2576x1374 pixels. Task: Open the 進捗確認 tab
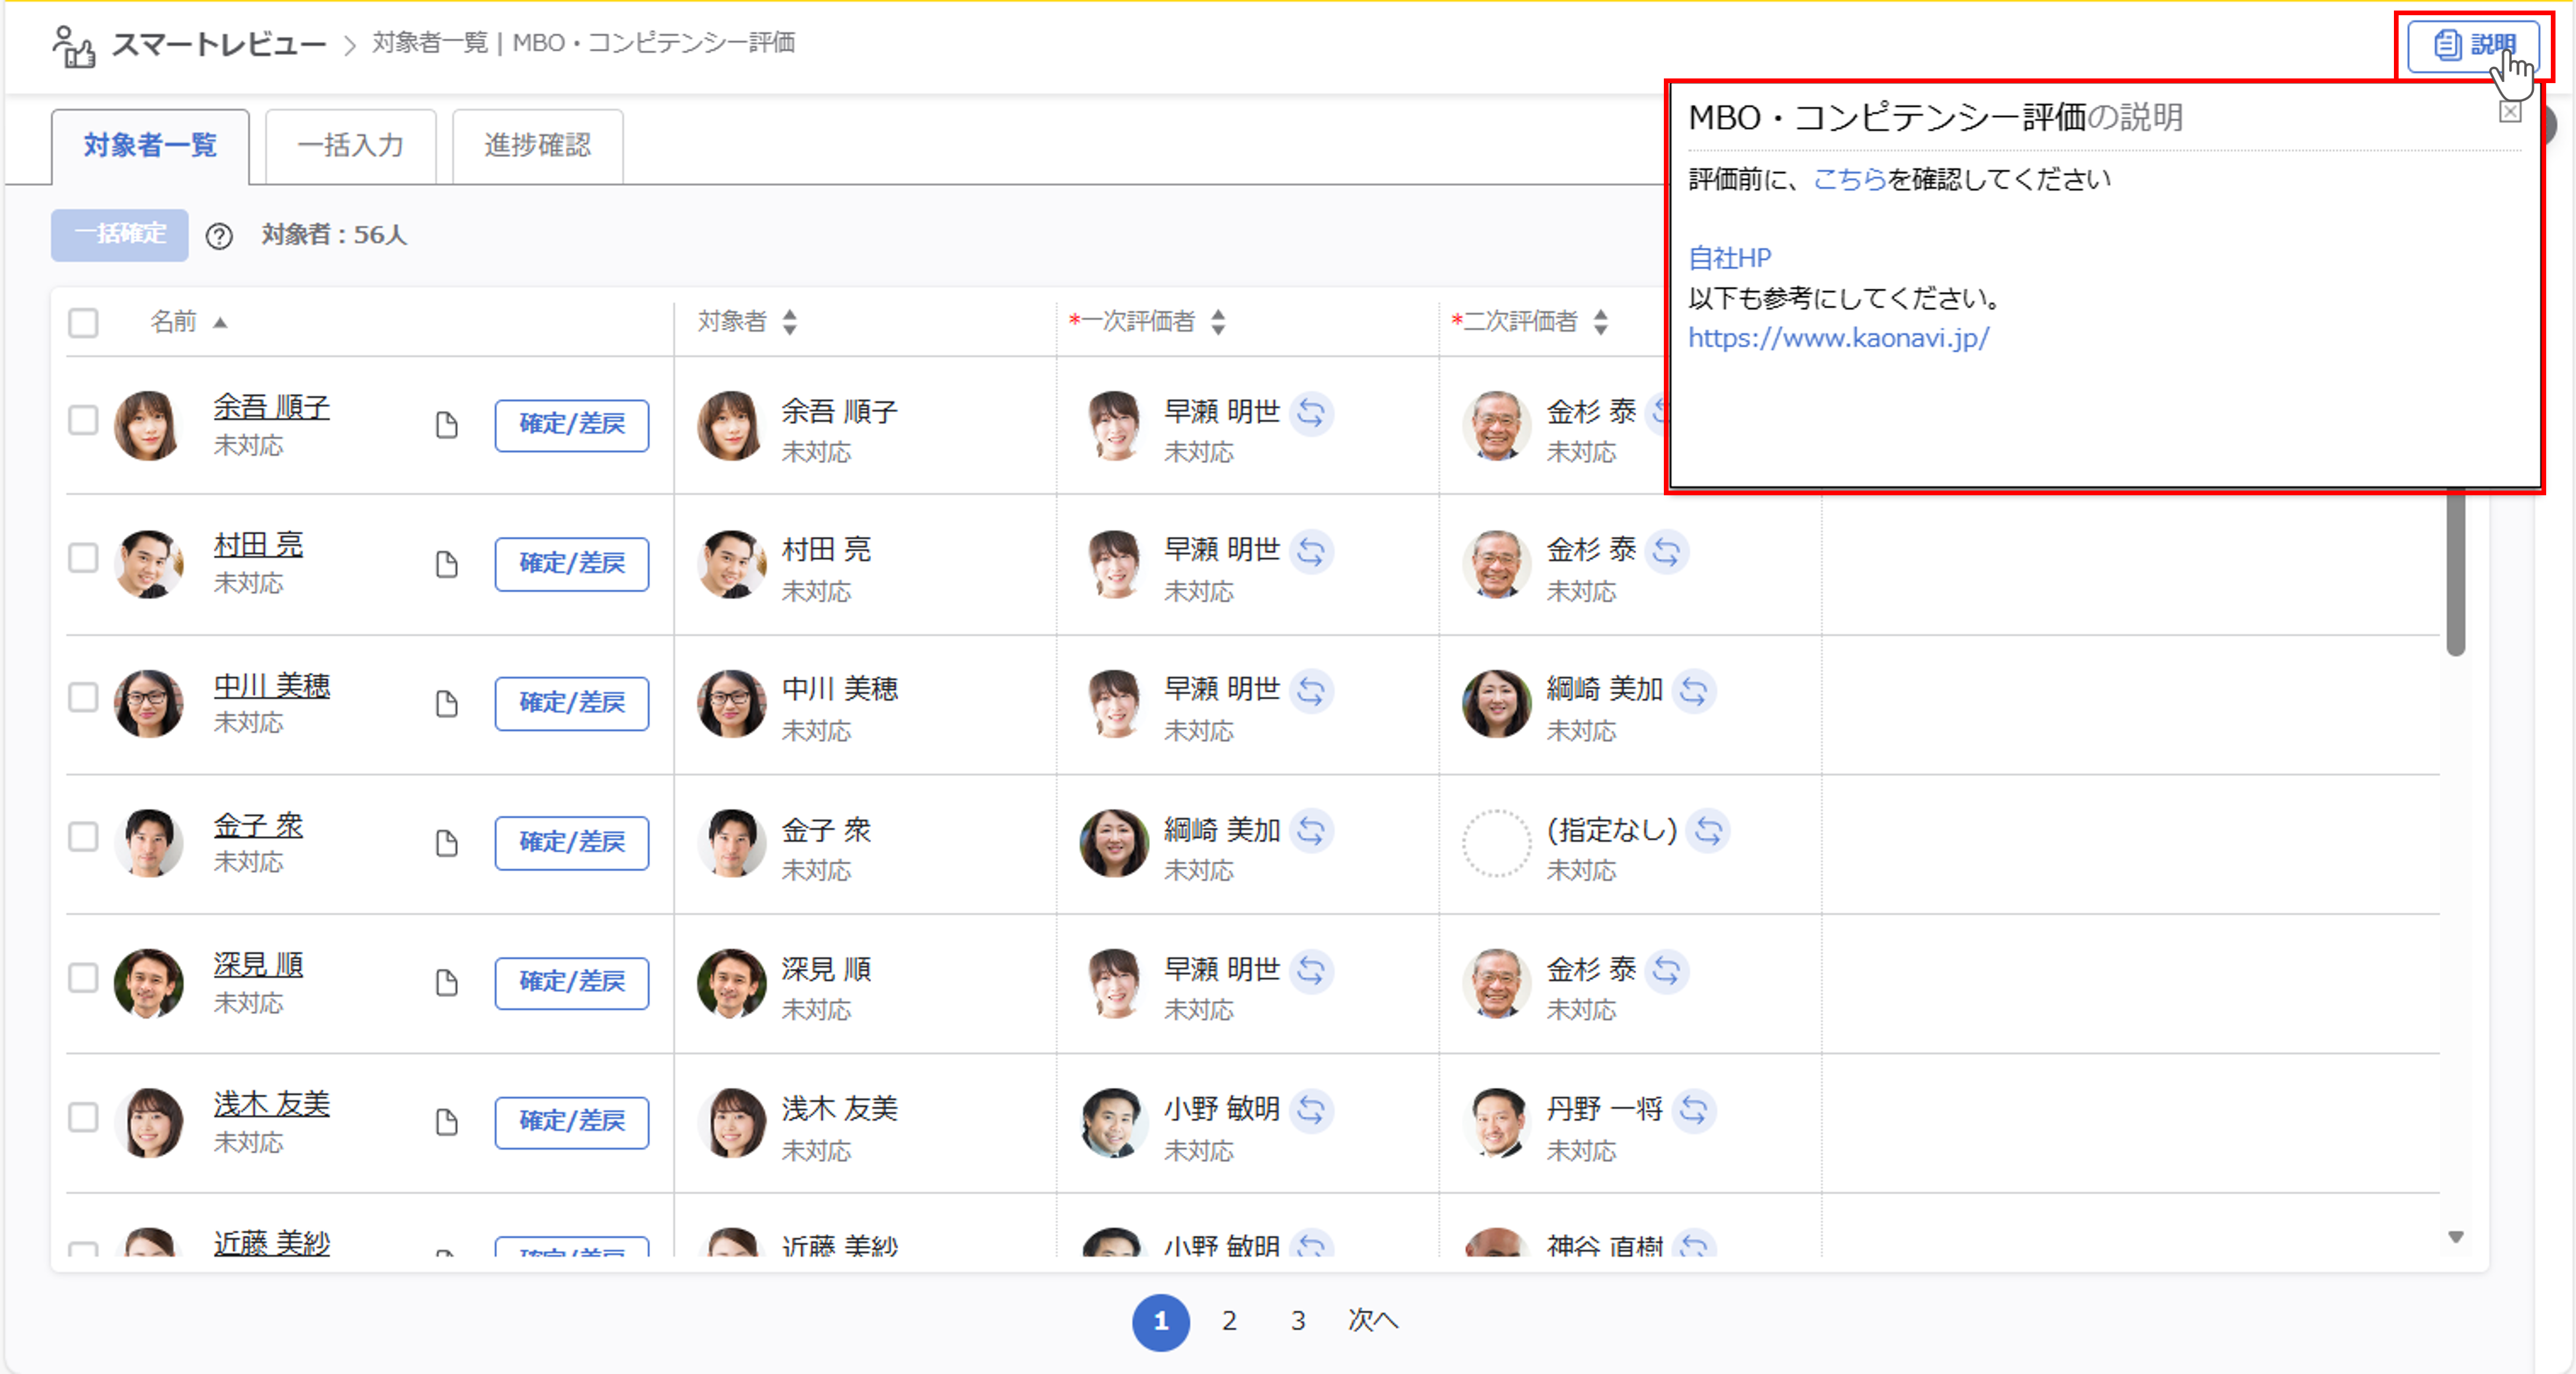point(537,145)
